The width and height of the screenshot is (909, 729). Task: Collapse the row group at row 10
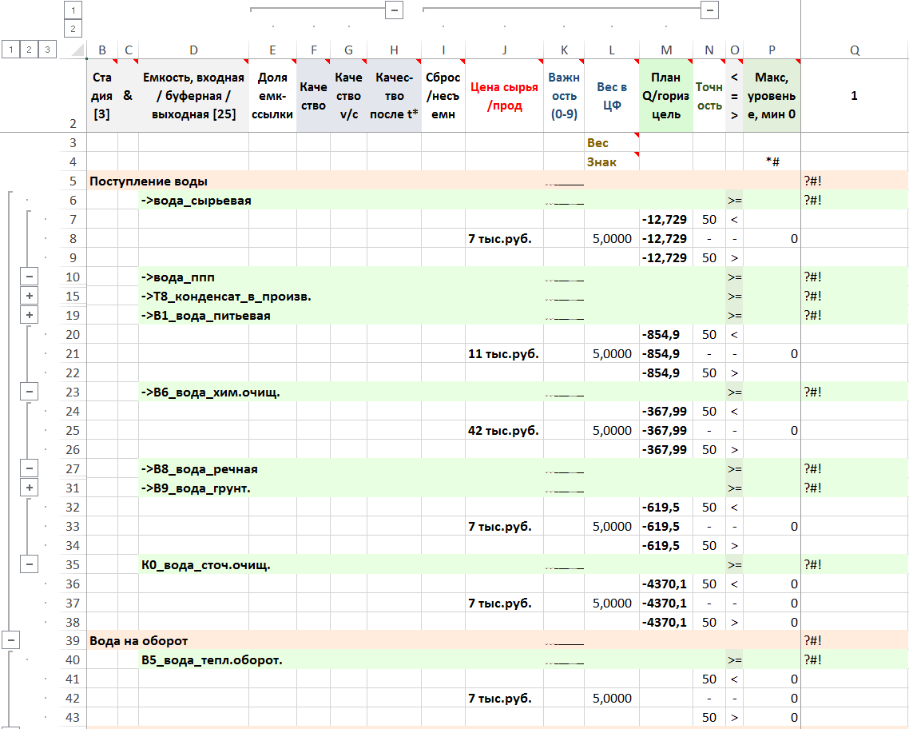(30, 277)
